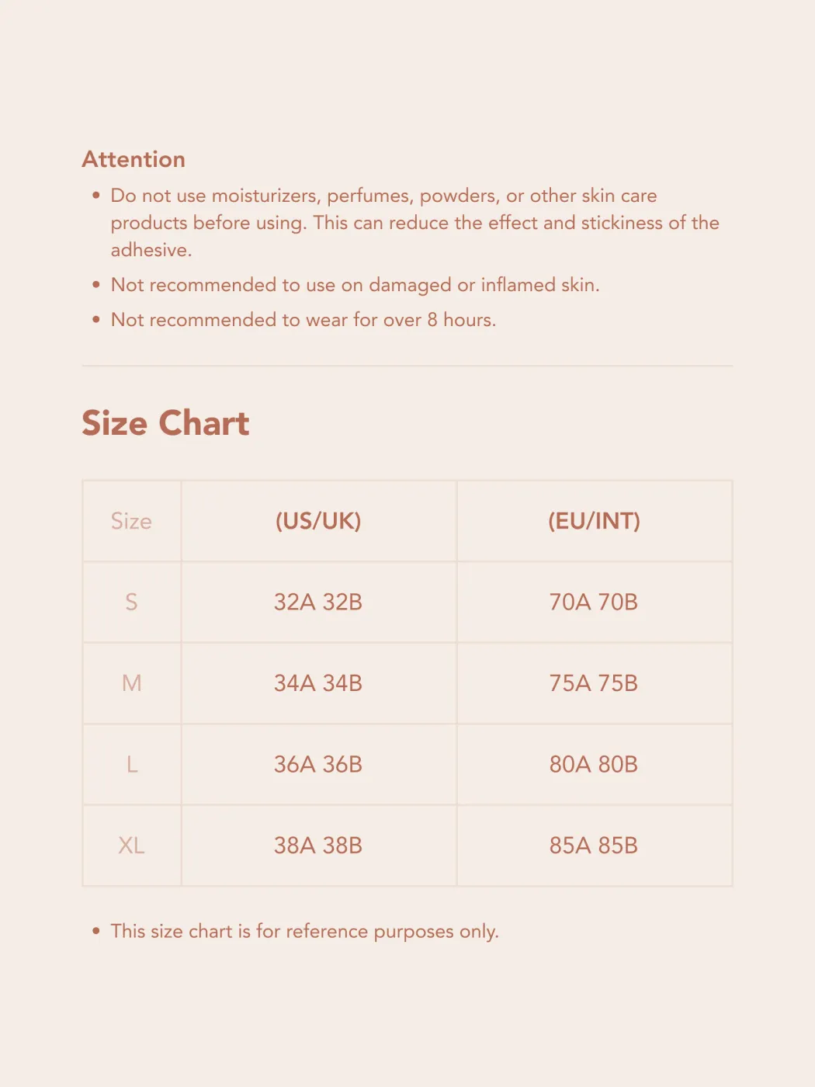Select the S size row label
815x1087 pixels.
click(131, 603)
